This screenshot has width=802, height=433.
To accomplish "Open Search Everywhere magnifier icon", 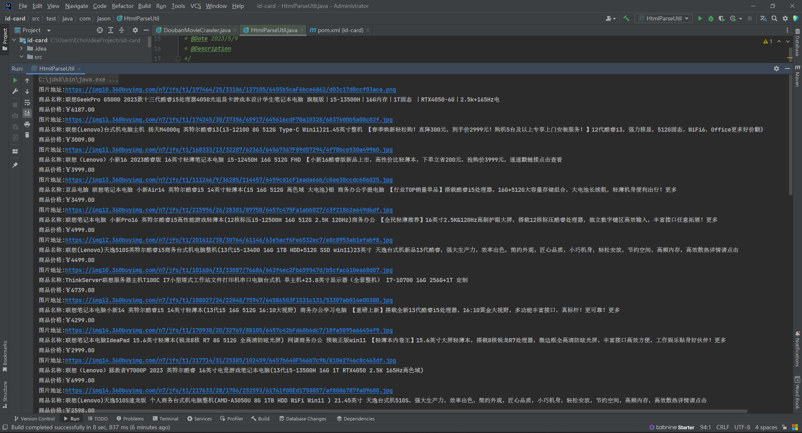I will point(774,18).
